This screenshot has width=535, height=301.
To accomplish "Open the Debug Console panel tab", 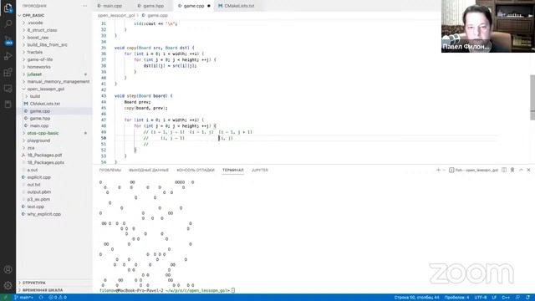I will 196,170.
